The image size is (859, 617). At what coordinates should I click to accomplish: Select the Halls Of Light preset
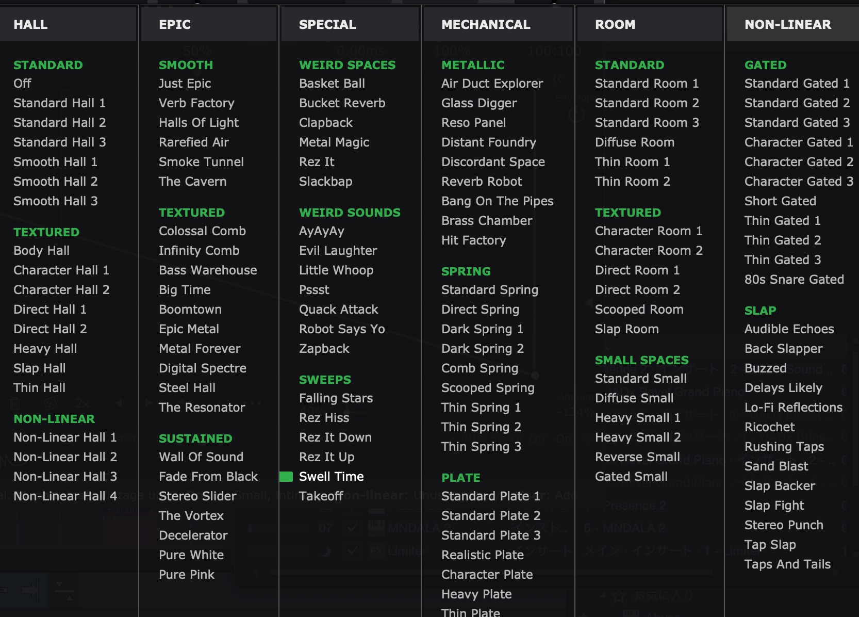(199, 123)
